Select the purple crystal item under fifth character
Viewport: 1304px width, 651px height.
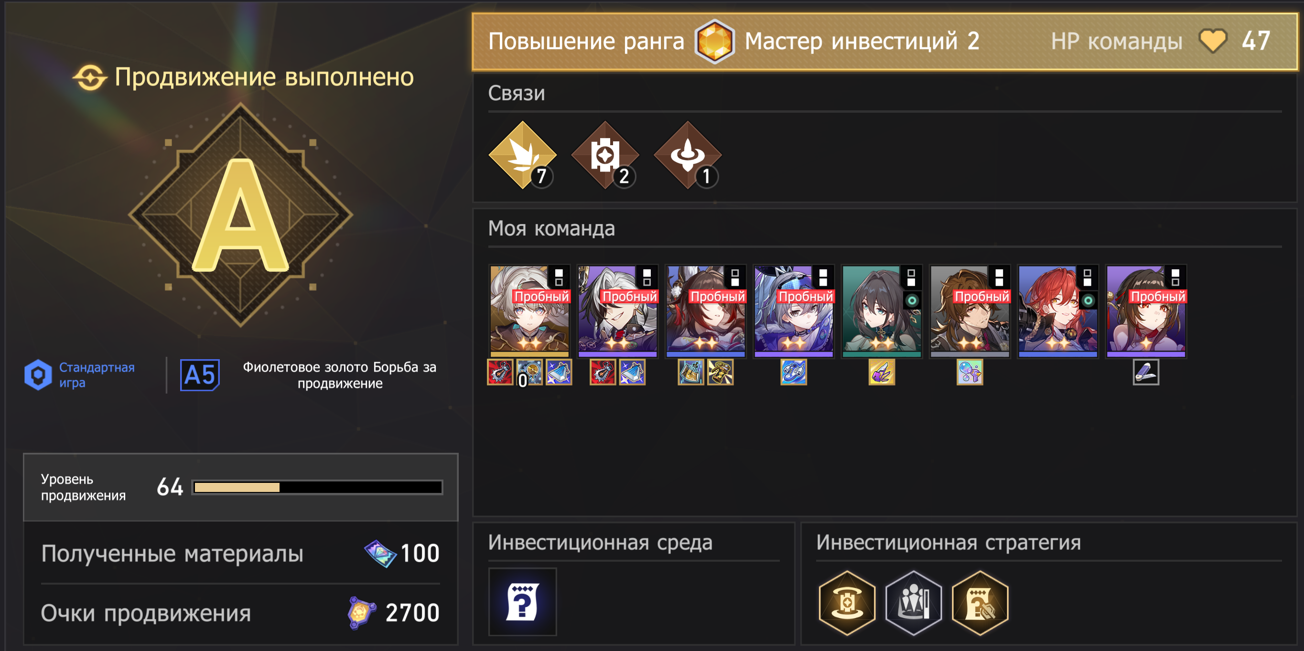click(x=881, y=372)
